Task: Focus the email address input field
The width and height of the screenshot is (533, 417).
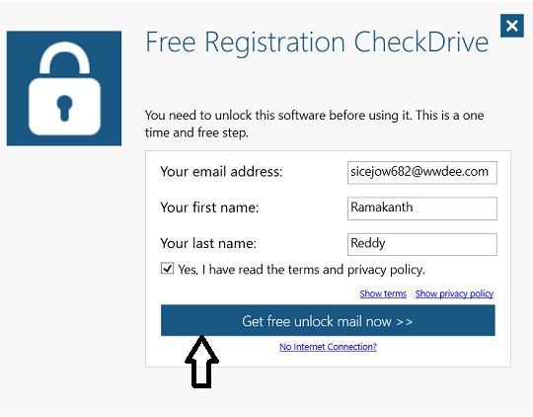Action: pyautogui.click(x=421, y=173)
